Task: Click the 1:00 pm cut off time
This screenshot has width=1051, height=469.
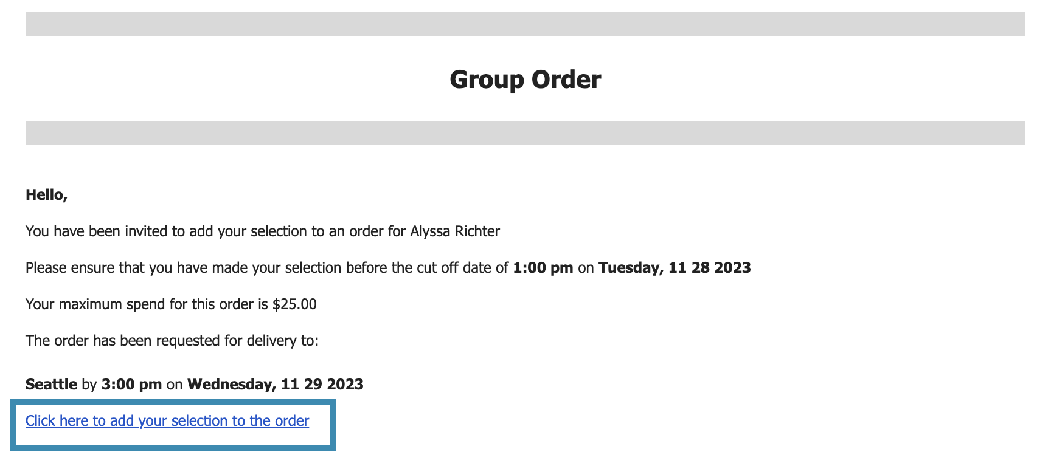Action: tap(543, 268)
